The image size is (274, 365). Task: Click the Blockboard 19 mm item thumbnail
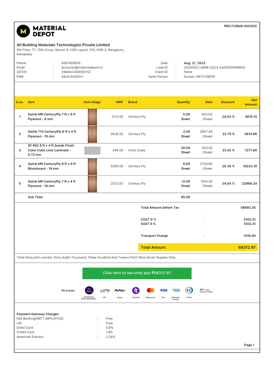click(92, 166)
